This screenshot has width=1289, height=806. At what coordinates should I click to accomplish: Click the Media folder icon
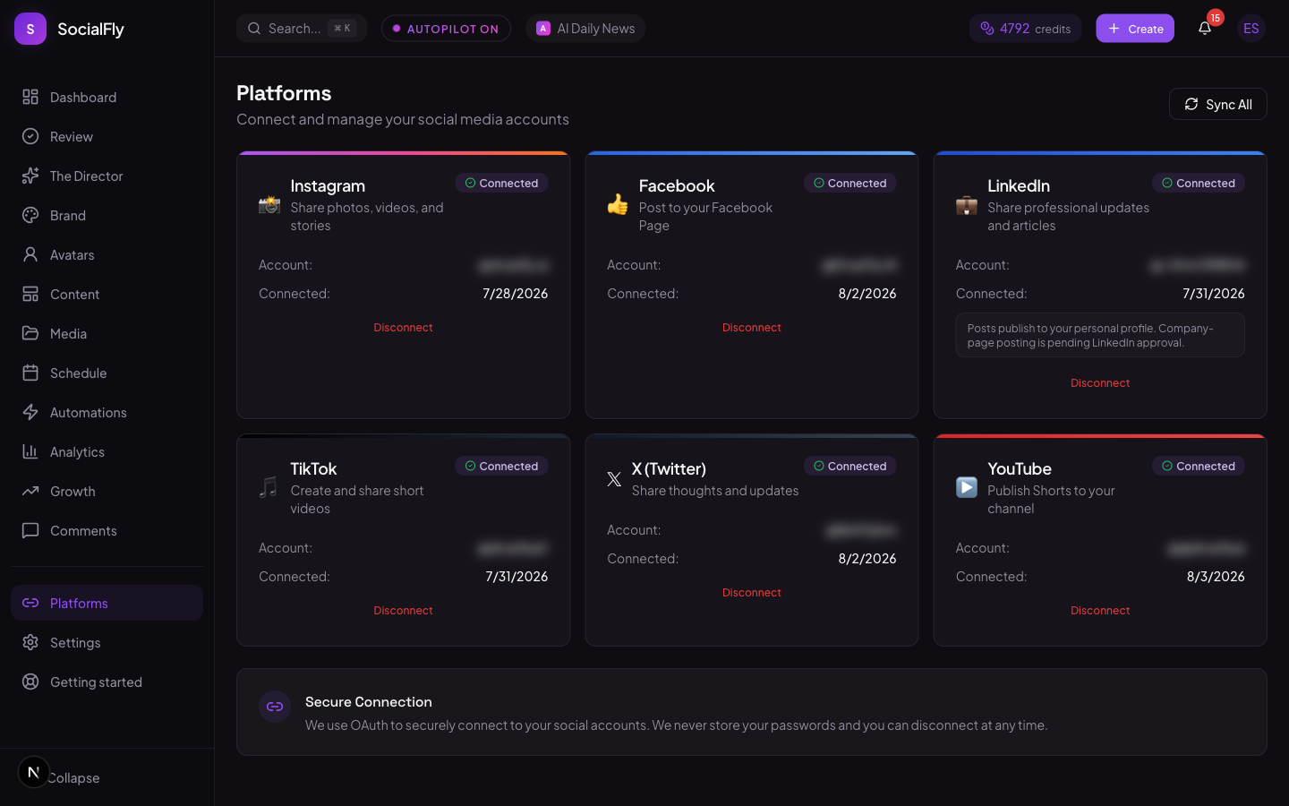coord(30,333)
